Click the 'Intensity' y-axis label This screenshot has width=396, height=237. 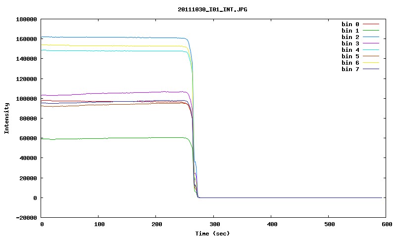[6, 118]
